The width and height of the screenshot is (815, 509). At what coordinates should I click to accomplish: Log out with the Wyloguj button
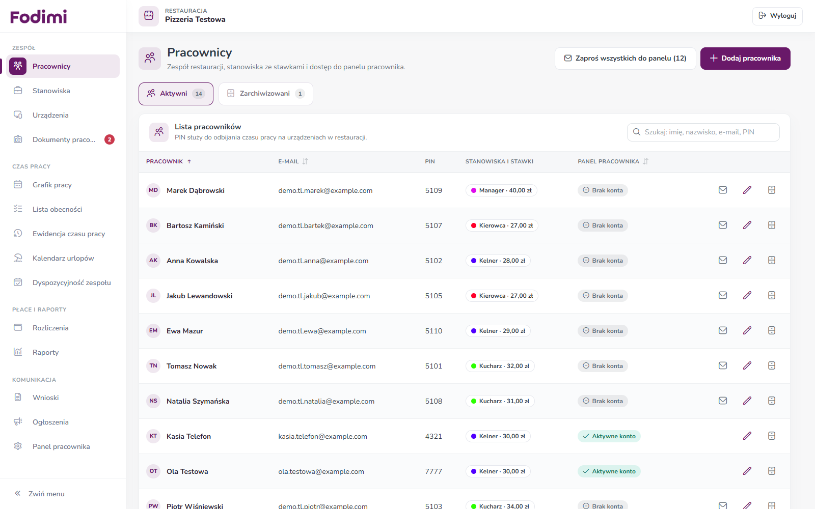777,16
